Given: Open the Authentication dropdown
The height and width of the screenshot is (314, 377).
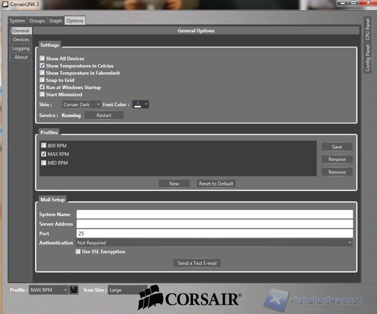Looking at the screenshot, I should [x=215, y=242].
